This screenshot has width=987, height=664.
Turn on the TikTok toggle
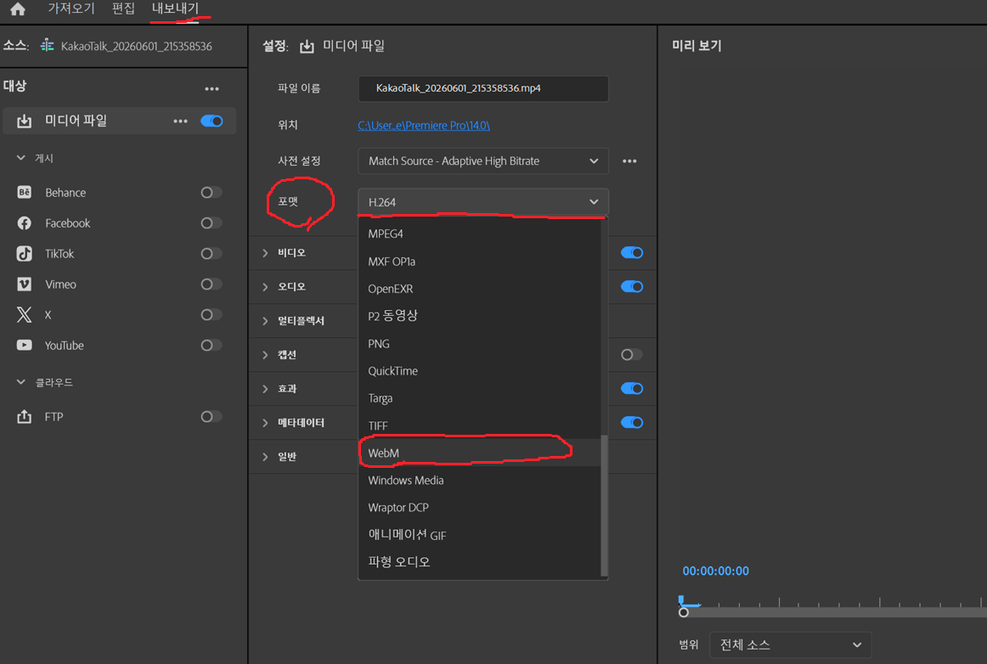click(211, 254)
